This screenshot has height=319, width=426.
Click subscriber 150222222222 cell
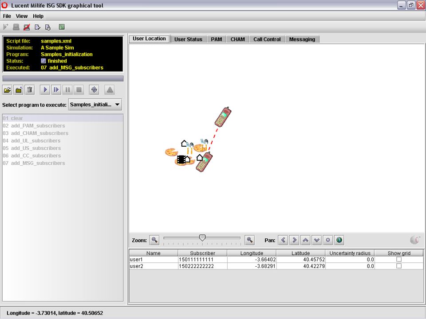click(x=203, y=266)
